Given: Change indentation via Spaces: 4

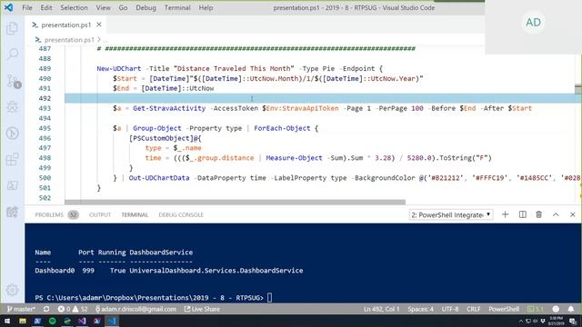Looking at the screenshot, I should 420,309.
